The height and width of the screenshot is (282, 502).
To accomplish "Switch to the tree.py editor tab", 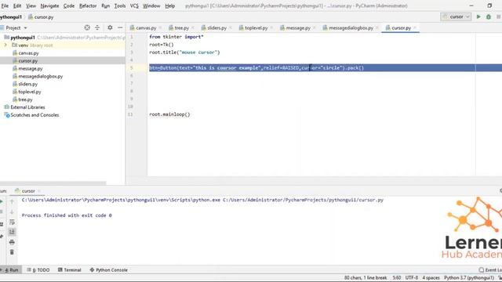I will pyautogui.click(x=181, y=28).
